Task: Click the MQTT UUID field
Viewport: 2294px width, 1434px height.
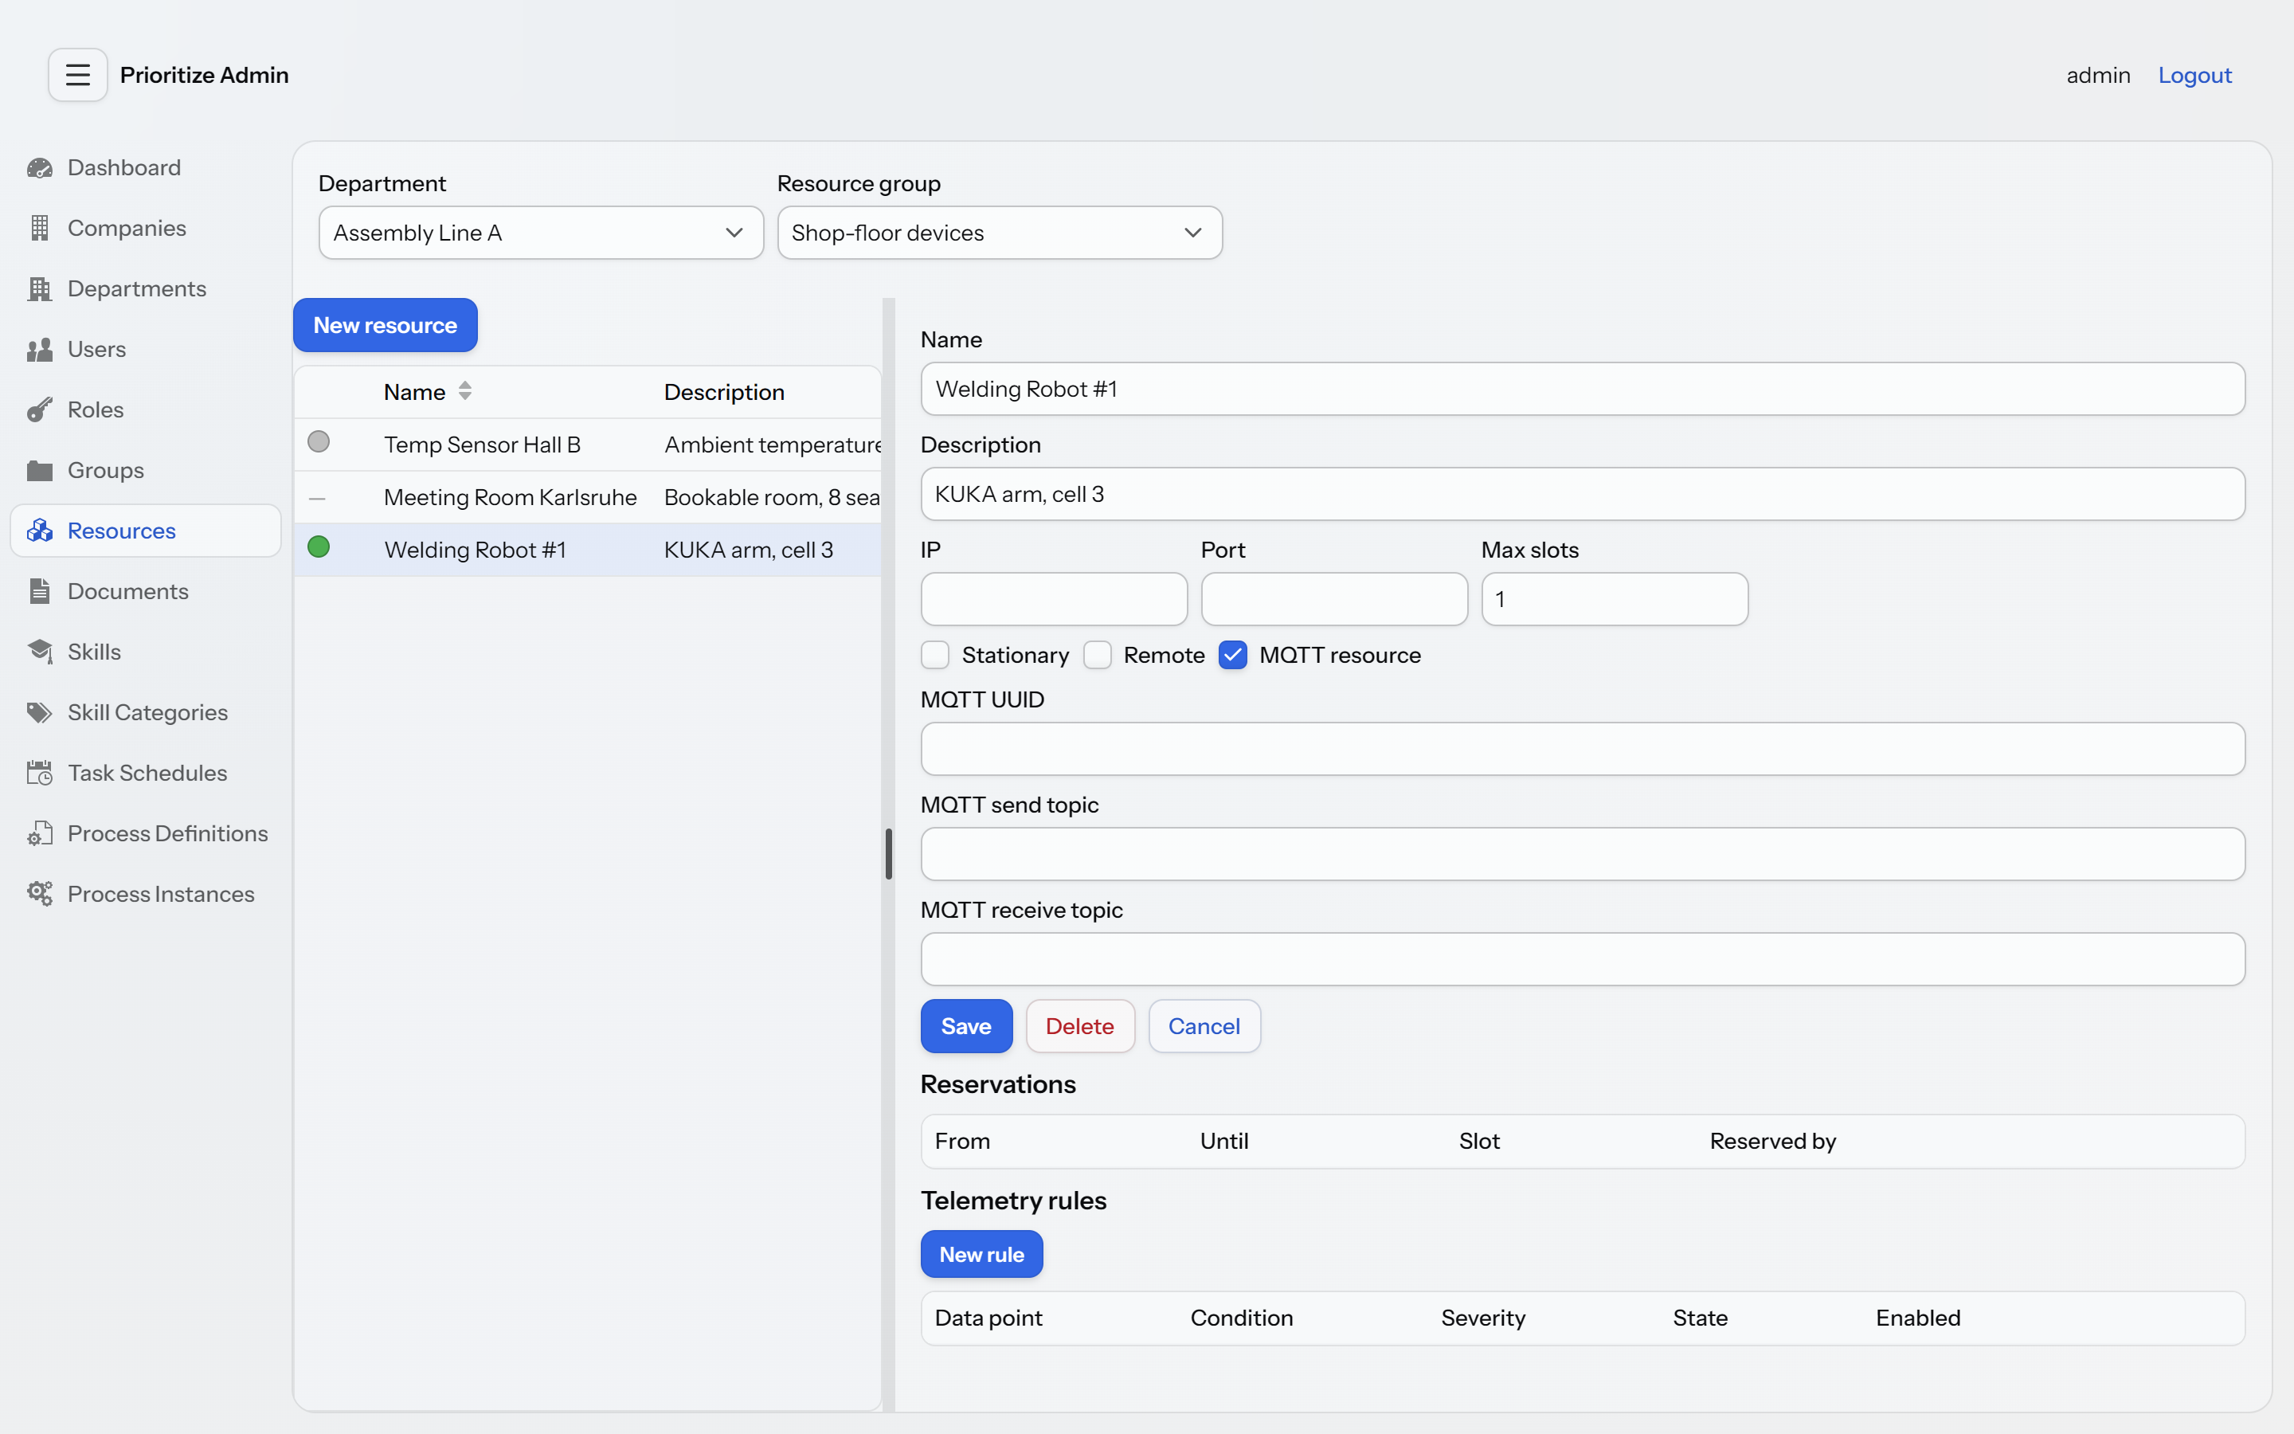Action: (x=1582, y=749)
